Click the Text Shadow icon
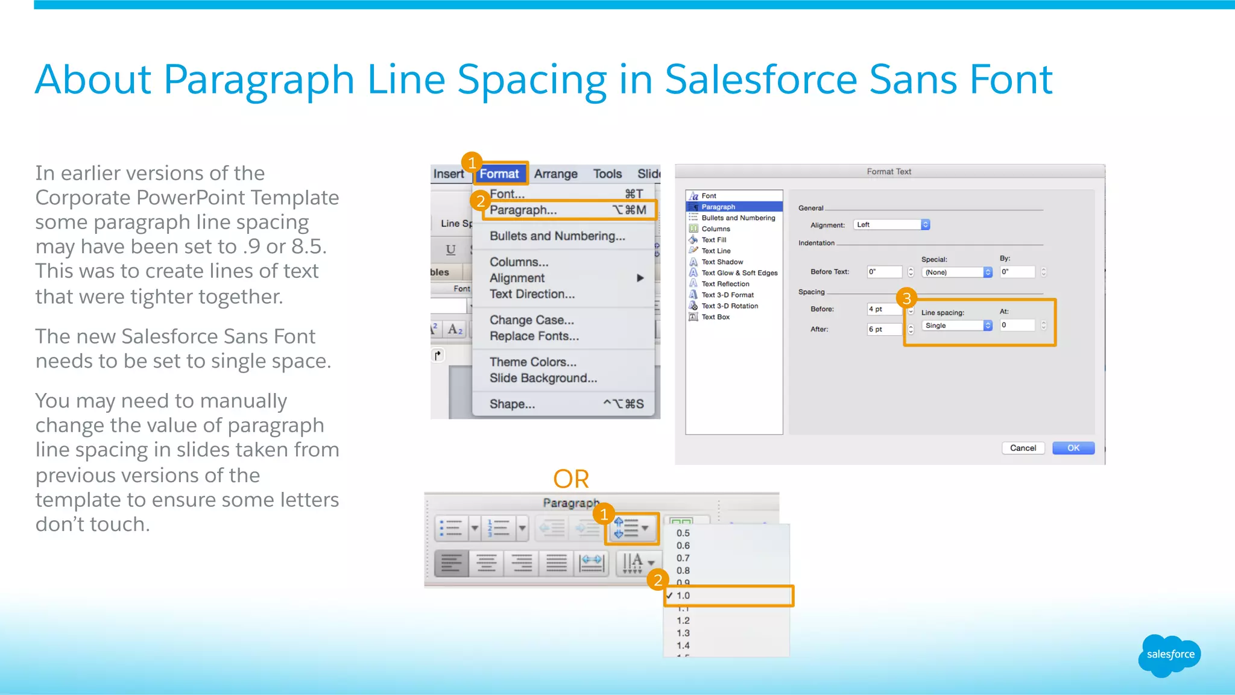1235x695 pixels. click(693, 262)
